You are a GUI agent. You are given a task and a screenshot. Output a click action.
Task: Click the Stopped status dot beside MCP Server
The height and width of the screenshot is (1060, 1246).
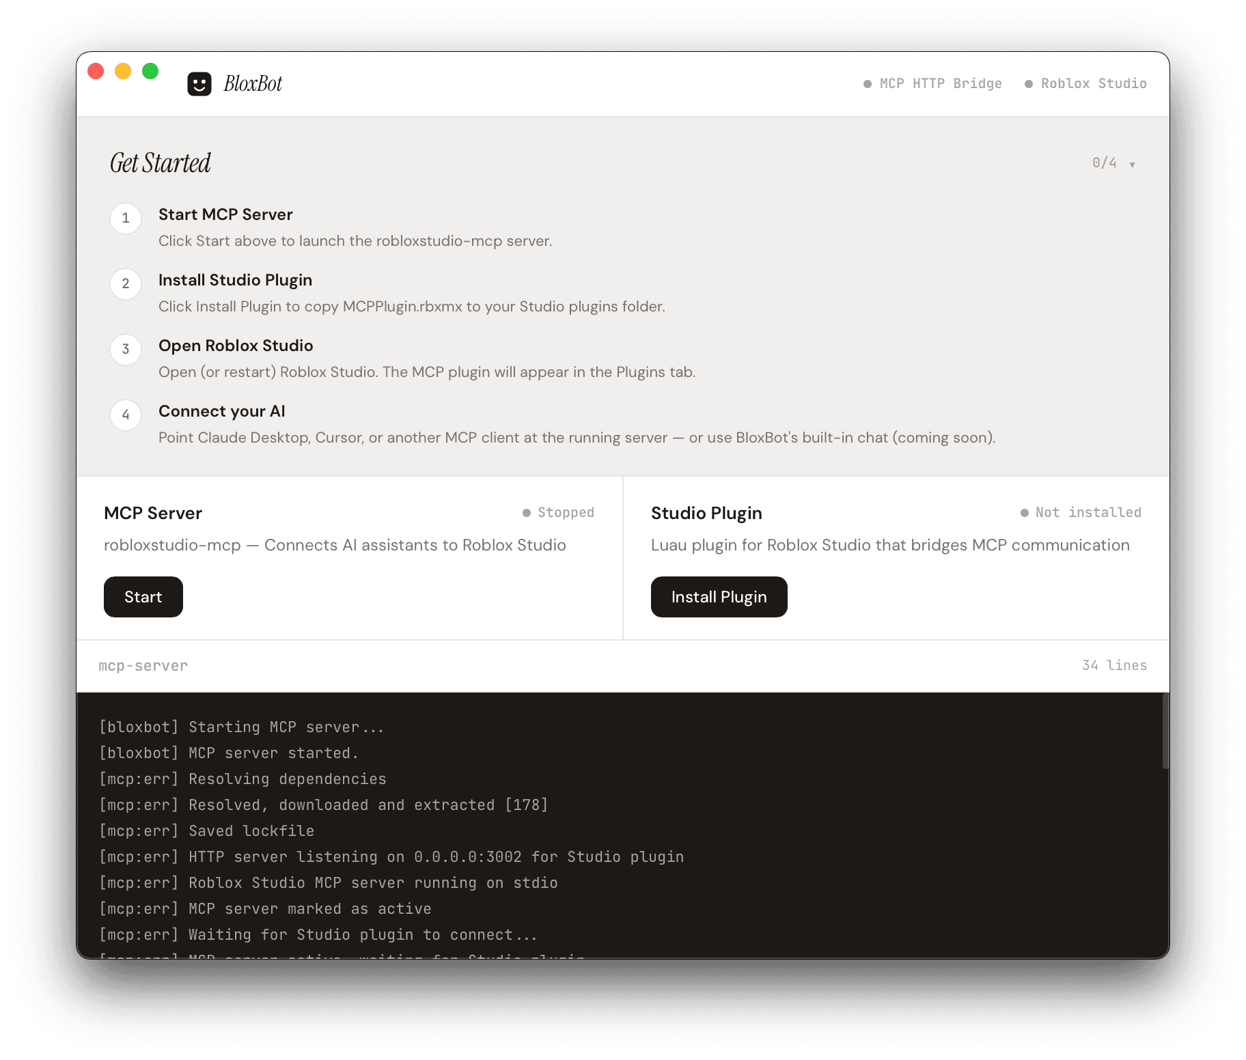point(525,512)
